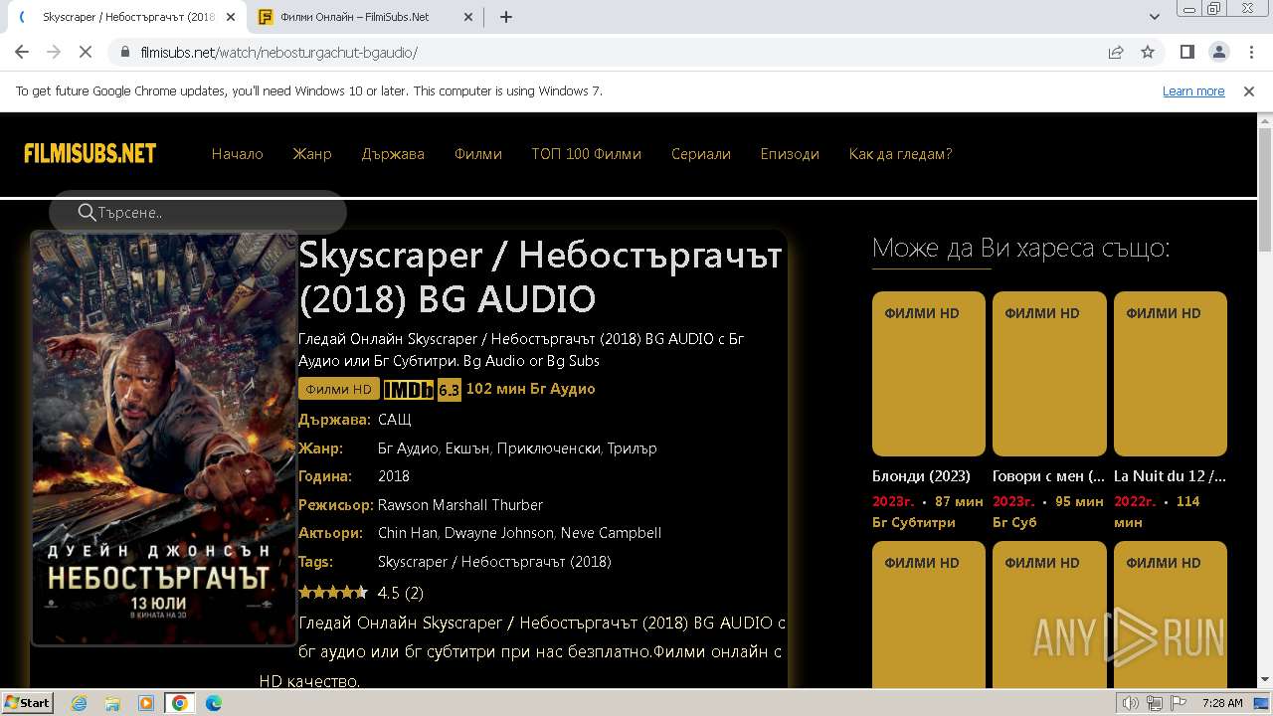
Task: Open the Трилър genre link
Action: click(x=632, y=448)
